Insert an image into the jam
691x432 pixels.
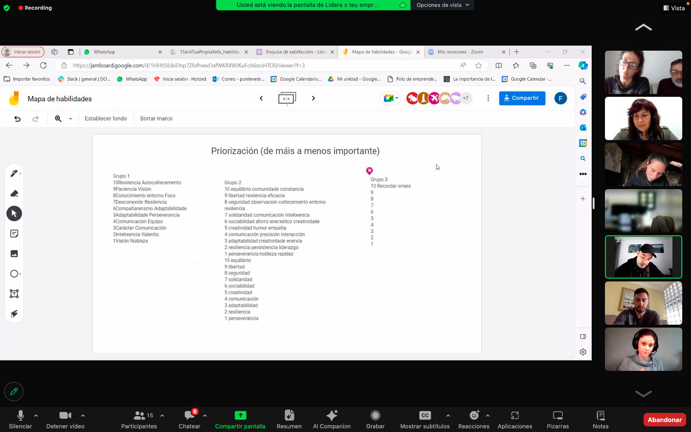pyautogui.click(x=14, y=254)
